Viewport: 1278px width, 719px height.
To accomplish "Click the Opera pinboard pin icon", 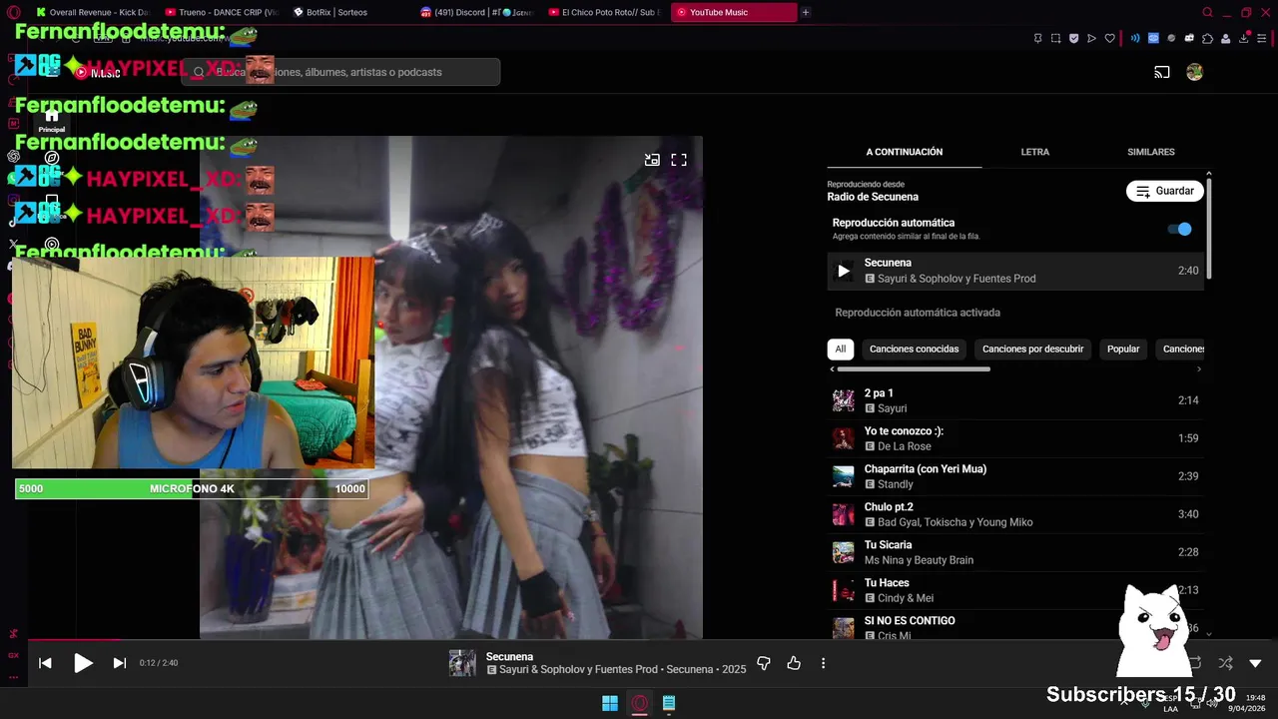I will click(1037, 38).
